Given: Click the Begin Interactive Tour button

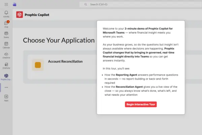Looking at the screenshot, I should point(141,104).
